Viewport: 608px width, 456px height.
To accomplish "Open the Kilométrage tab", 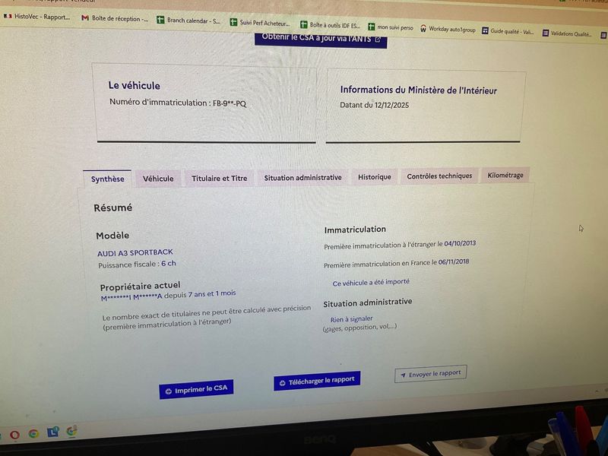I will coord(505,175).
